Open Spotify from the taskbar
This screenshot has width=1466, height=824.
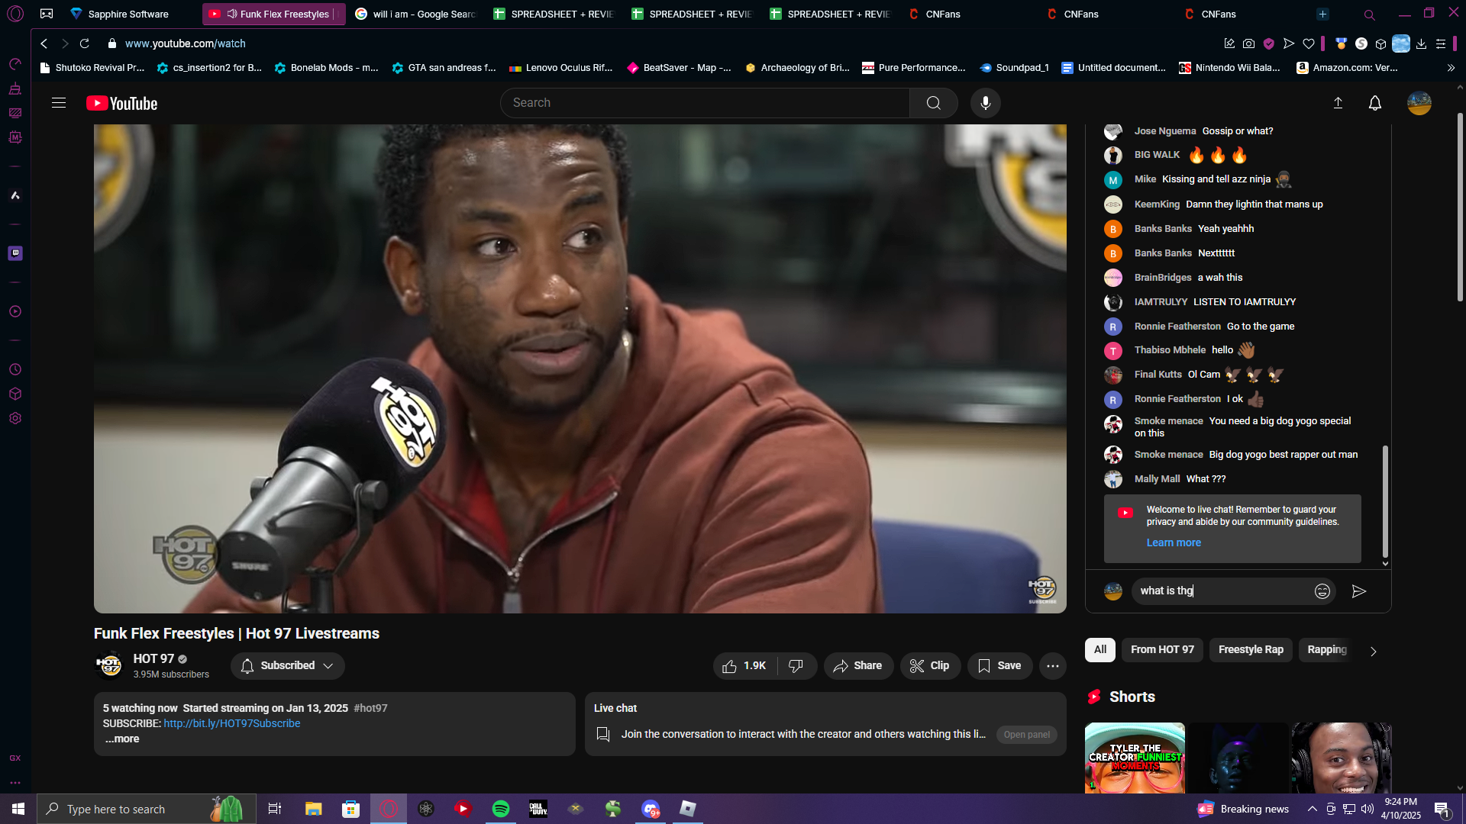[501, 809]
